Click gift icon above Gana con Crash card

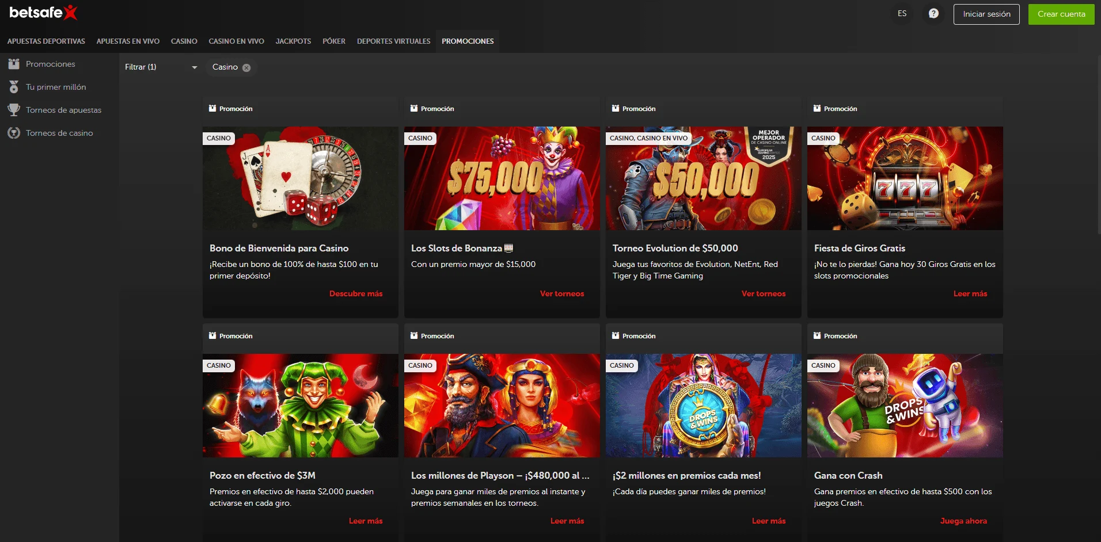[817, 335]
